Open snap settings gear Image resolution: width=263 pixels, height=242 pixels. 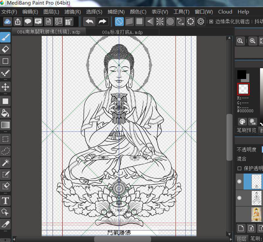[201, 21]
